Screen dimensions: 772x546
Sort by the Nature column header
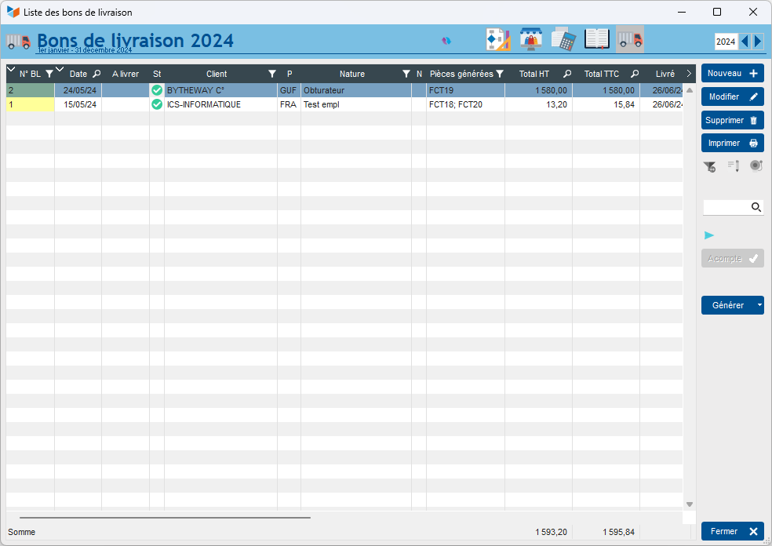pos(351,75)
